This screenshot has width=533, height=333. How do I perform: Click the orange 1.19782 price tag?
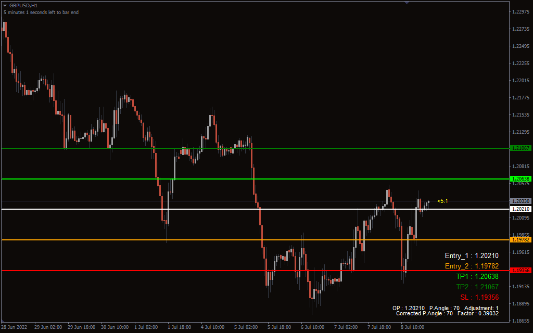pos(521,240)
